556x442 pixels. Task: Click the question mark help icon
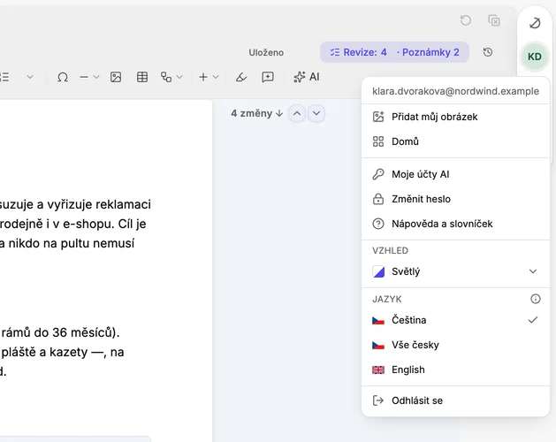[378, 224]
